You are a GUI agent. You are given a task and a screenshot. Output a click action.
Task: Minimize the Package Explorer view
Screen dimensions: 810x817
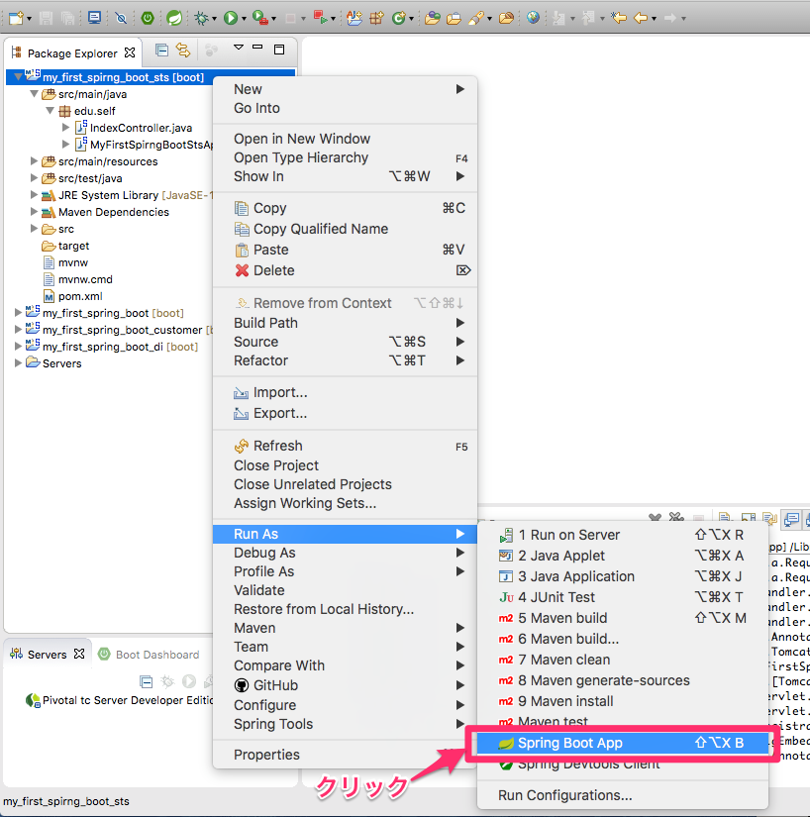(x=257, y=47)
